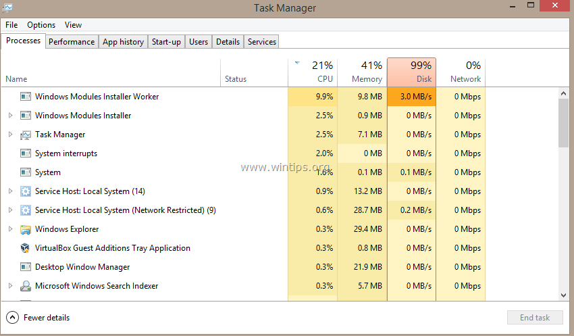Select VirtualBox Guest Additions Tray Application name
574x336 pixels.
(x=112, y=248)
